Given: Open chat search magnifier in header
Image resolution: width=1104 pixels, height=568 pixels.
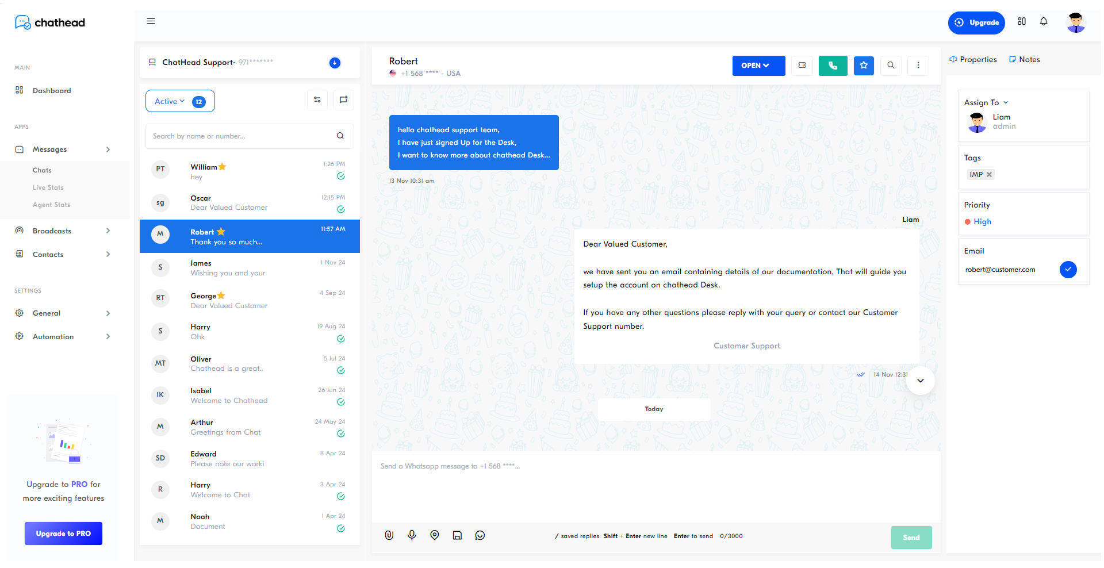Looking at the screenshot, I should click(x=891, y=66).
